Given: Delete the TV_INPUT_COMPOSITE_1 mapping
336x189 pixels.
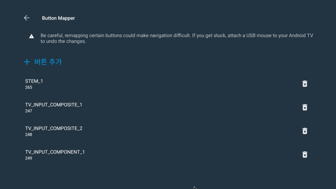Looking at the screenshot, I should 305,107.
